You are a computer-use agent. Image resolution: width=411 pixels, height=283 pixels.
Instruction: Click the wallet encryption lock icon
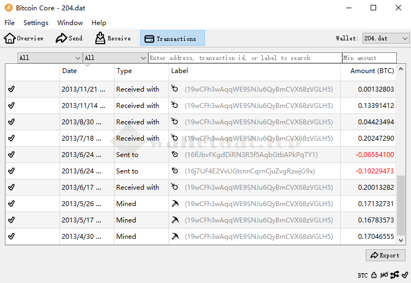[x=374, y=275]
